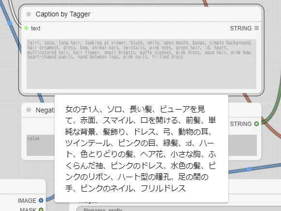Viewport: 281px width, 211px height.
Task: Click the IMAGE output label
Action: (x=27, y=200)
